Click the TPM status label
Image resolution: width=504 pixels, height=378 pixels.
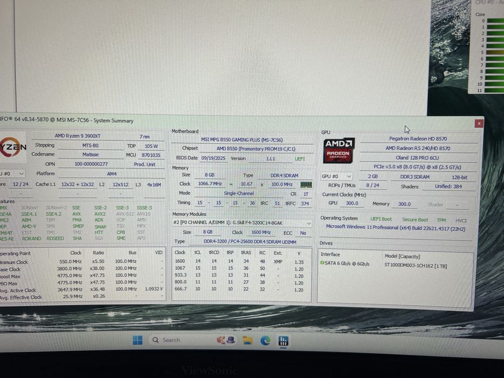pos(441,220)
